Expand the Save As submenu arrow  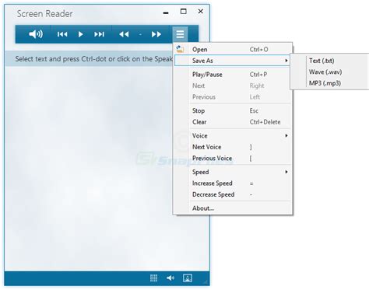[286, 61]
